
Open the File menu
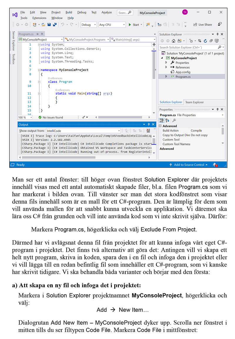(x=23, y=12)
